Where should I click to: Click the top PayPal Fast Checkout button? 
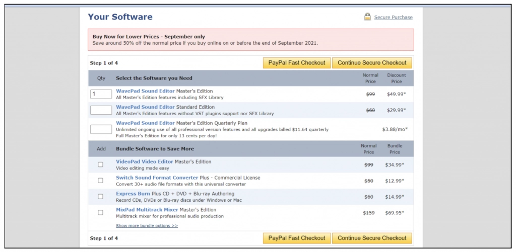pyautogui.click(x=296, y=63)
